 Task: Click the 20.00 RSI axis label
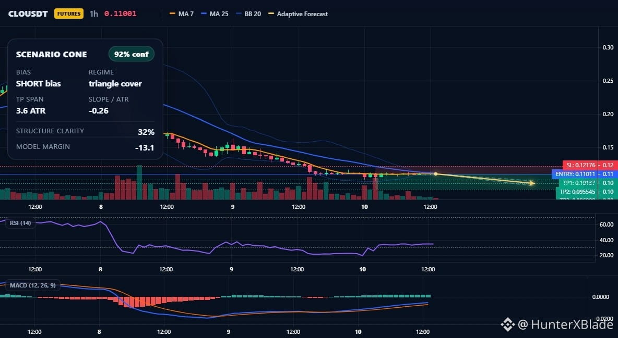coord(606,255)
